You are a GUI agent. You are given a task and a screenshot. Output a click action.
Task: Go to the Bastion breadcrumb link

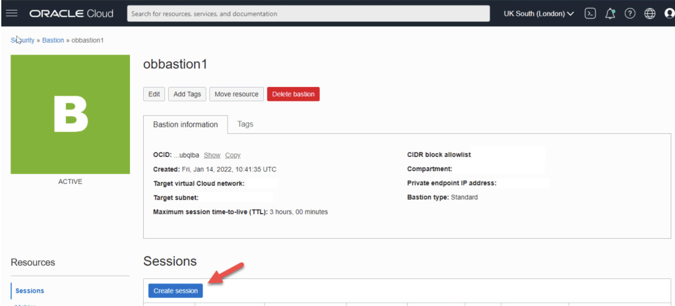(x=53, y=40)
